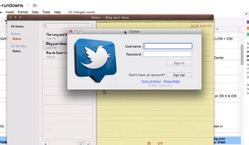Click the orange color swatch on right edge

248,28
